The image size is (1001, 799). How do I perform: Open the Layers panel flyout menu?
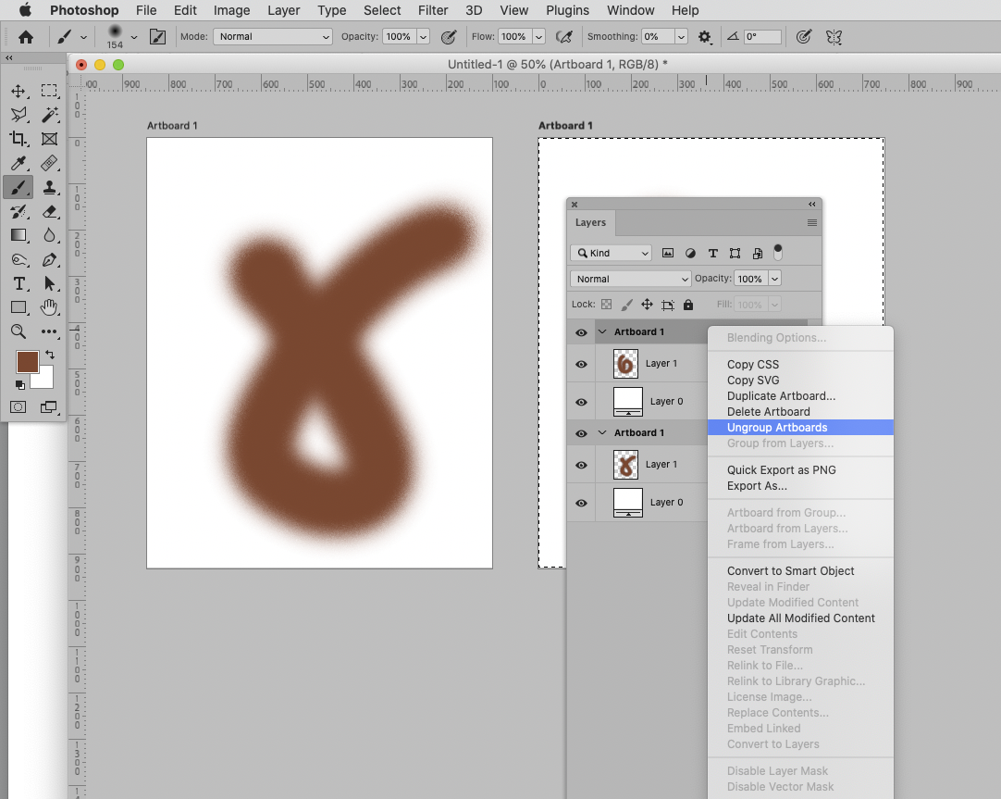(x=811, y=223)
